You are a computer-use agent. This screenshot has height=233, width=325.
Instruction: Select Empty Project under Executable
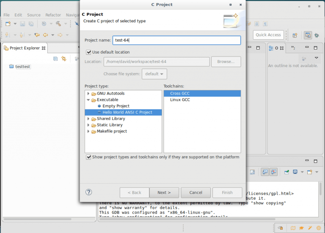pos(116,106)
